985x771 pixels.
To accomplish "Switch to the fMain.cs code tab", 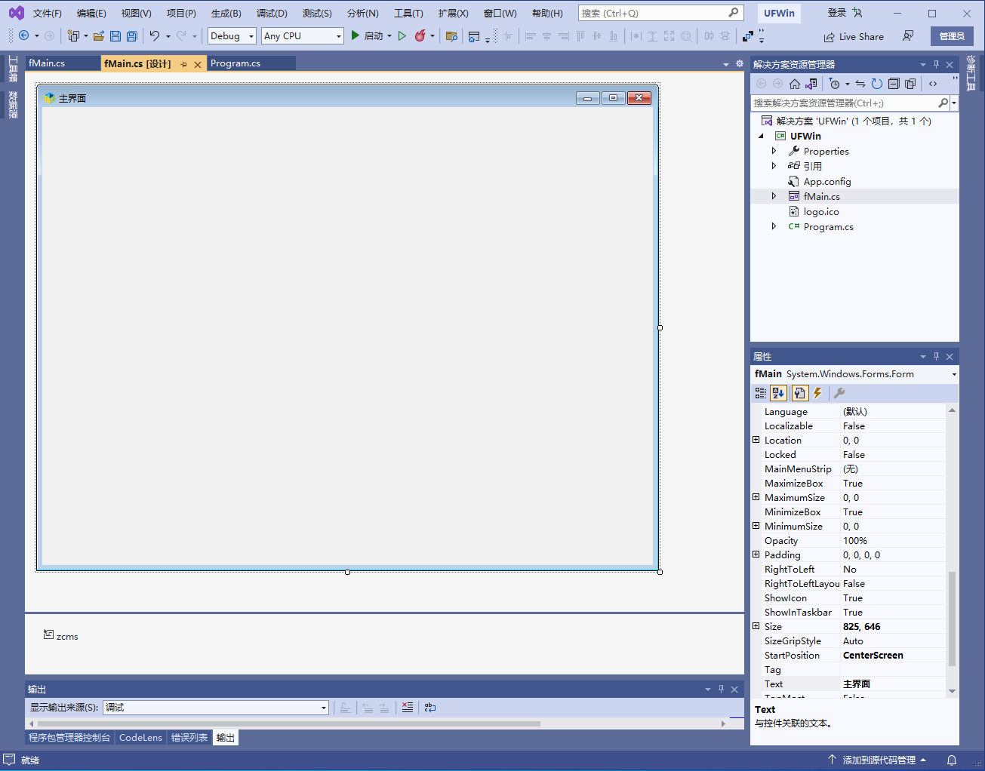I will point(47,63).
